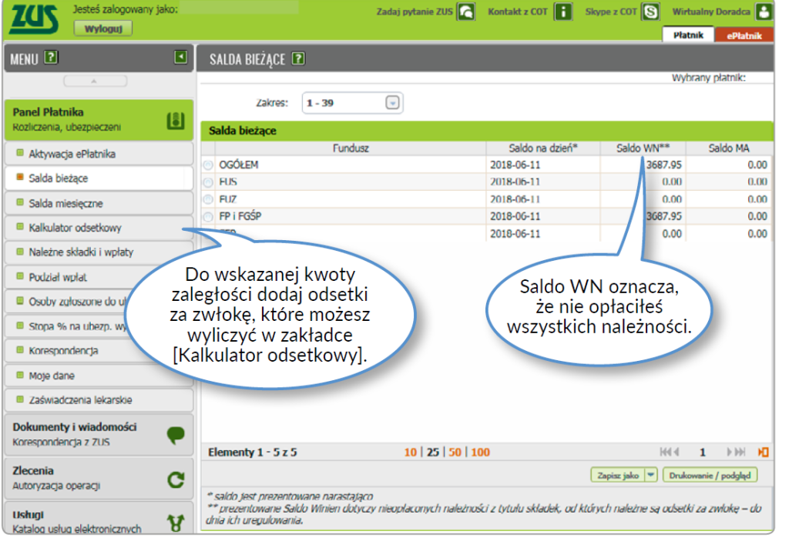
Task: Click the help icon beside MENU
Action: (x=52, y=57)
